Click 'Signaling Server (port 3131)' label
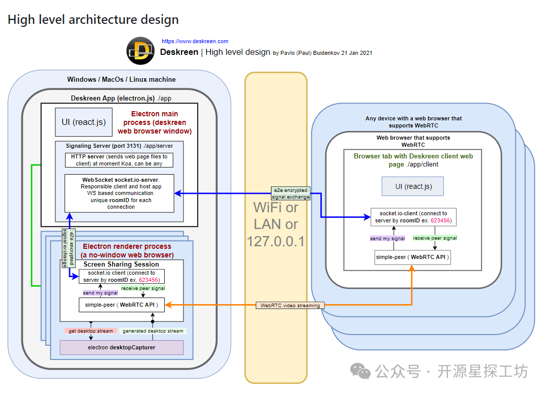 (104, 146)
